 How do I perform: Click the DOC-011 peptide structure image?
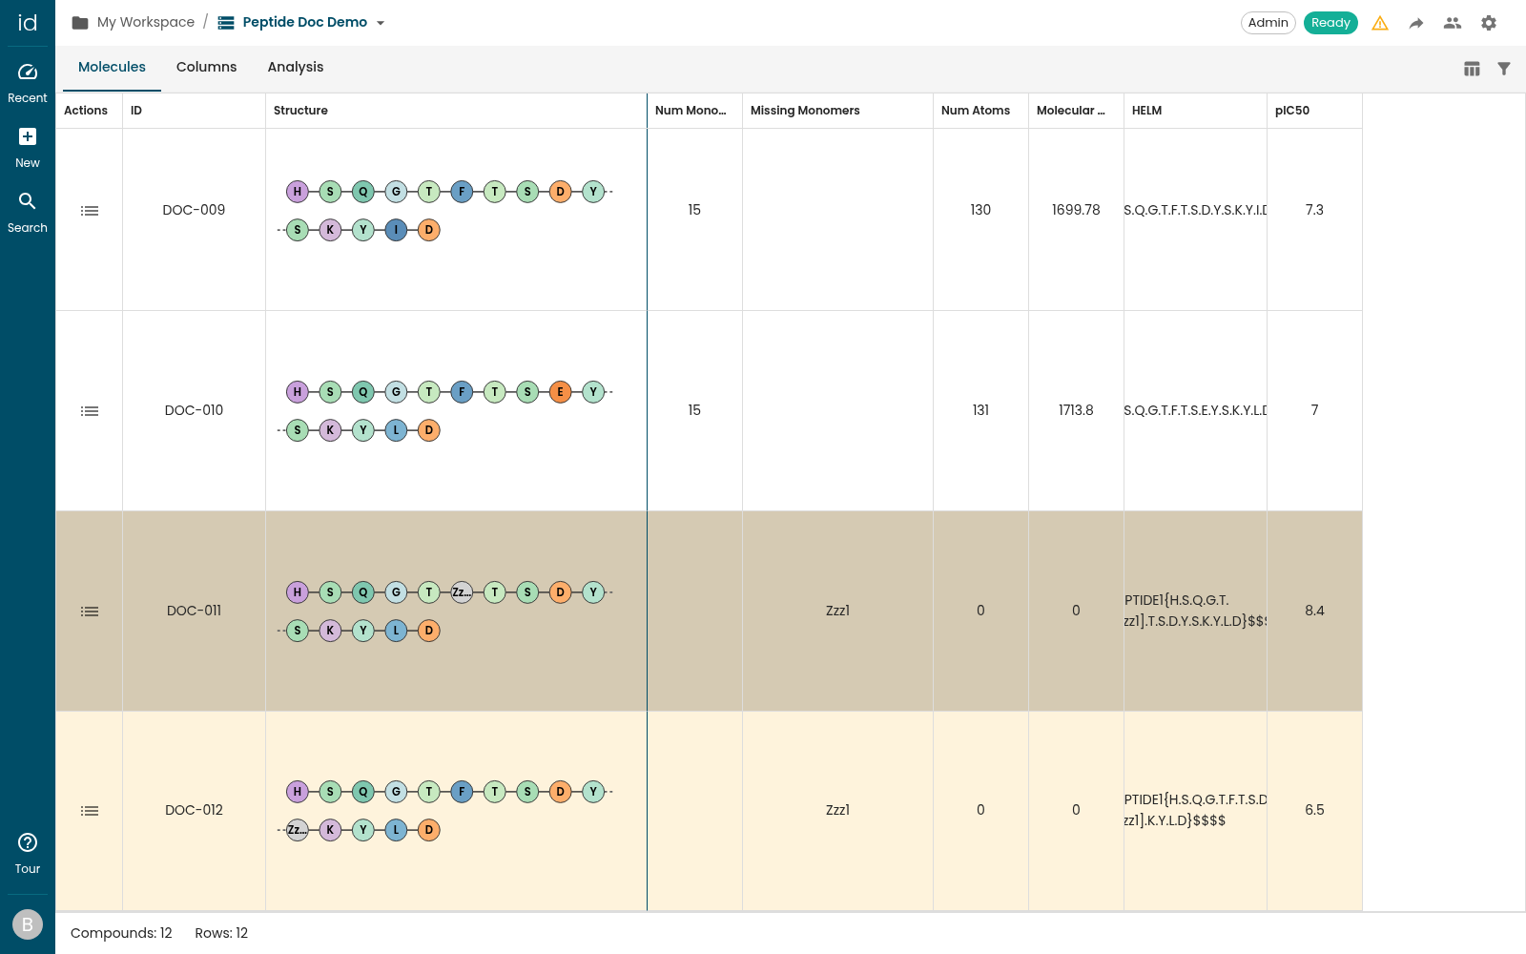[x=445, y=612]
